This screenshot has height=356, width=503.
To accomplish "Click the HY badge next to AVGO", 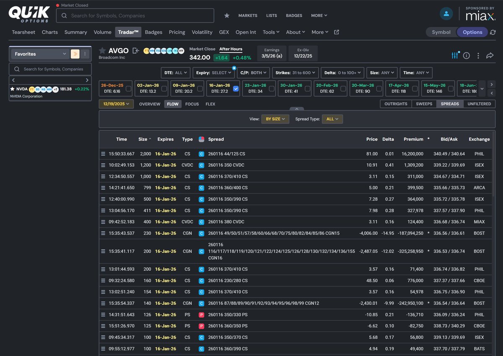I will coord(181,51).
